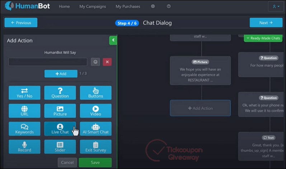Select the Picture node about RESTAURANT

click(200, 71)
